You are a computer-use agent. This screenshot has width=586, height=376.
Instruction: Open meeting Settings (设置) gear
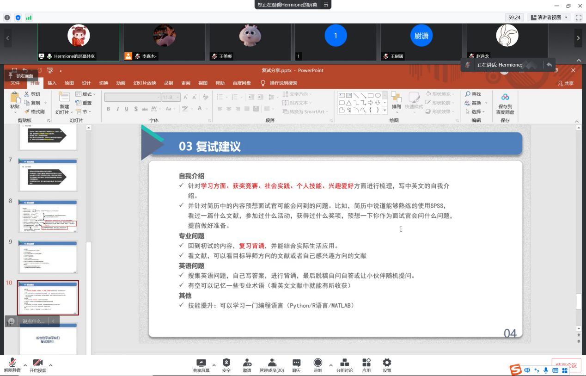coord(387,363)
